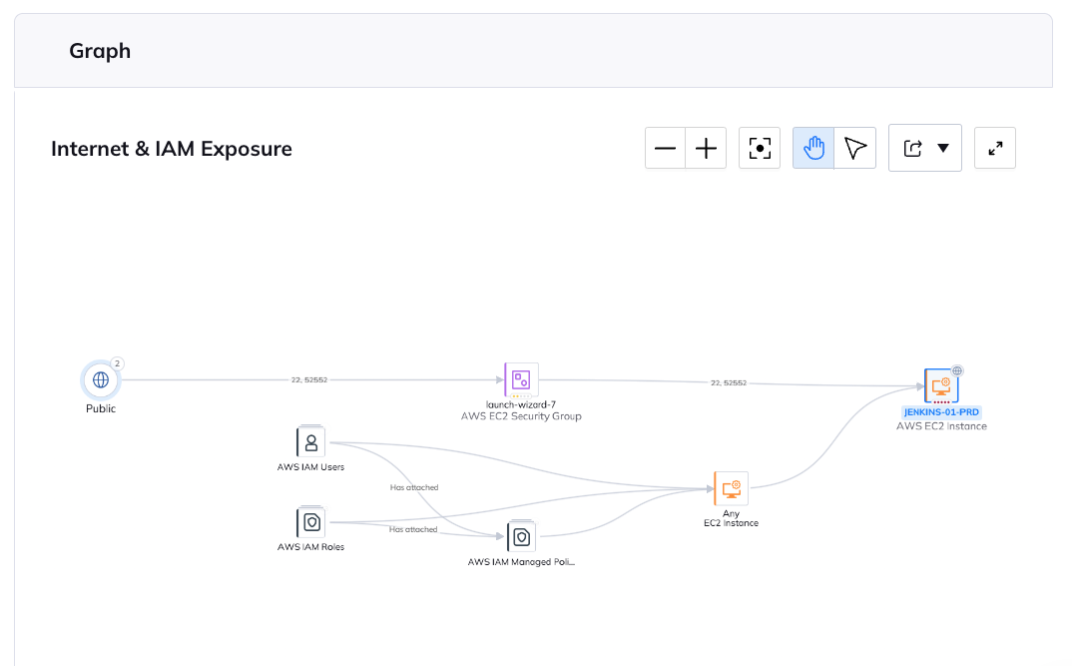Select the AWS IAM Managed Policies node
Viewport: 1072px width, 666px height.
(521, 537)
